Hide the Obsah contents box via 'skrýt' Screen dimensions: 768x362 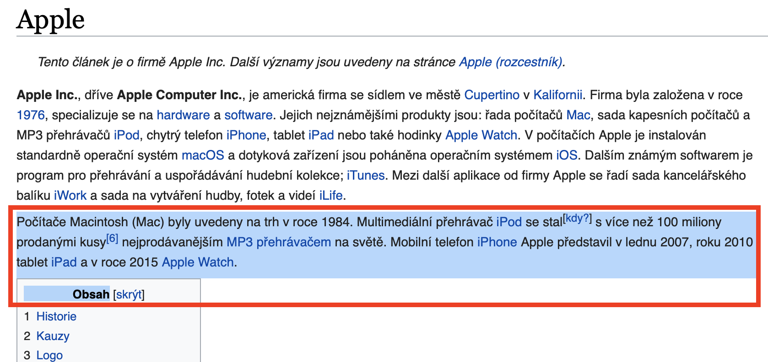tap(129, 294)
